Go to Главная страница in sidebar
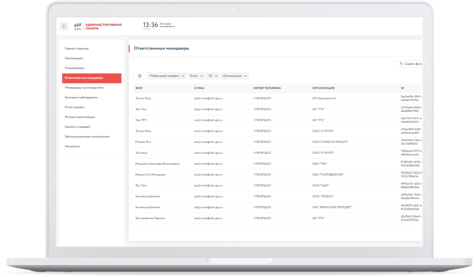 pyautogui.click(x=76, y=48)
